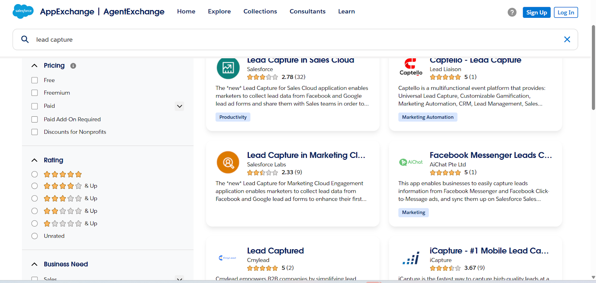
Task: Expand the Paid pricing sub-options
Action: [x=180, y=106]
